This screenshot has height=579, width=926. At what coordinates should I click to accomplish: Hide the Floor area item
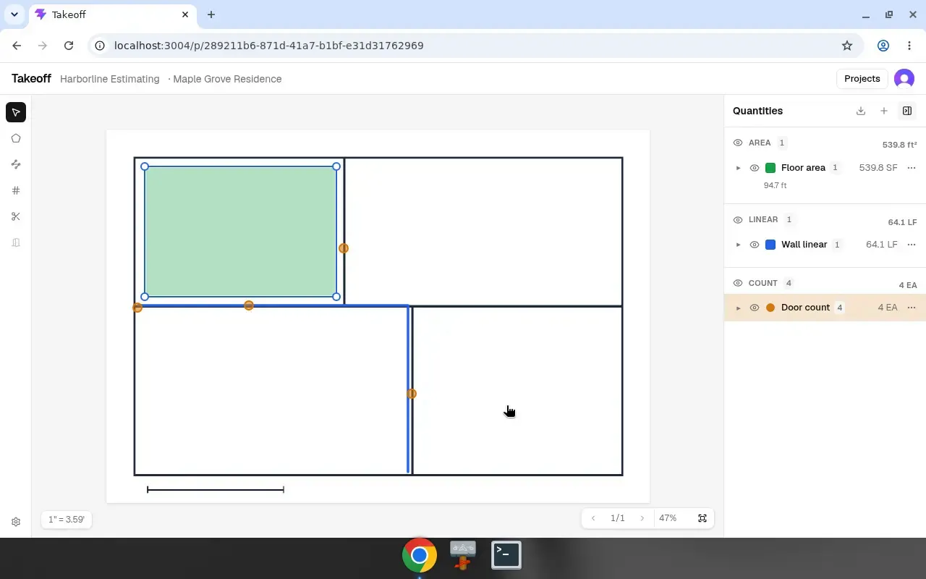tap(755, 168)
